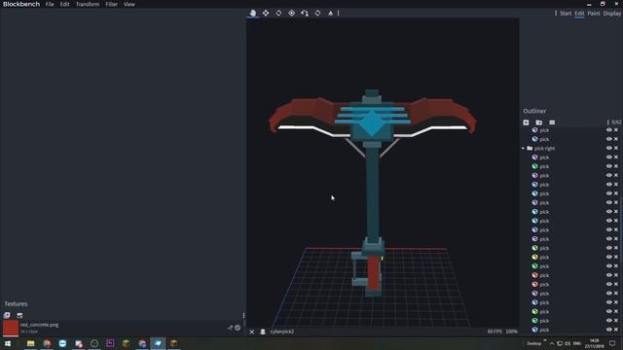
Task: Hide the 'pick right' group via eye icon
Action: (608, 148)
